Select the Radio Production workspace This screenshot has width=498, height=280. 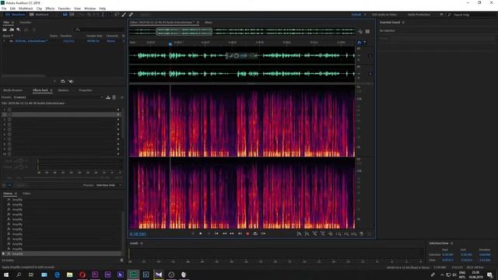[419, 15]
